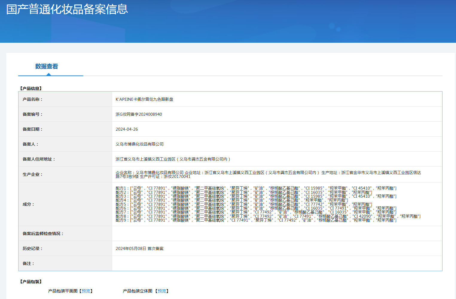Select the 配方9 ingredients line

pos(256,220)
